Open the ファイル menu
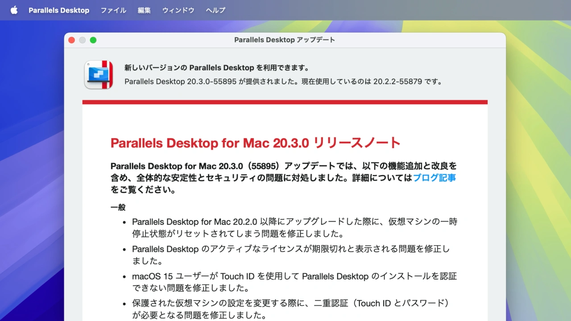Image resolution: width=571 pixels, height=321 pixels. tap(113, 10)
